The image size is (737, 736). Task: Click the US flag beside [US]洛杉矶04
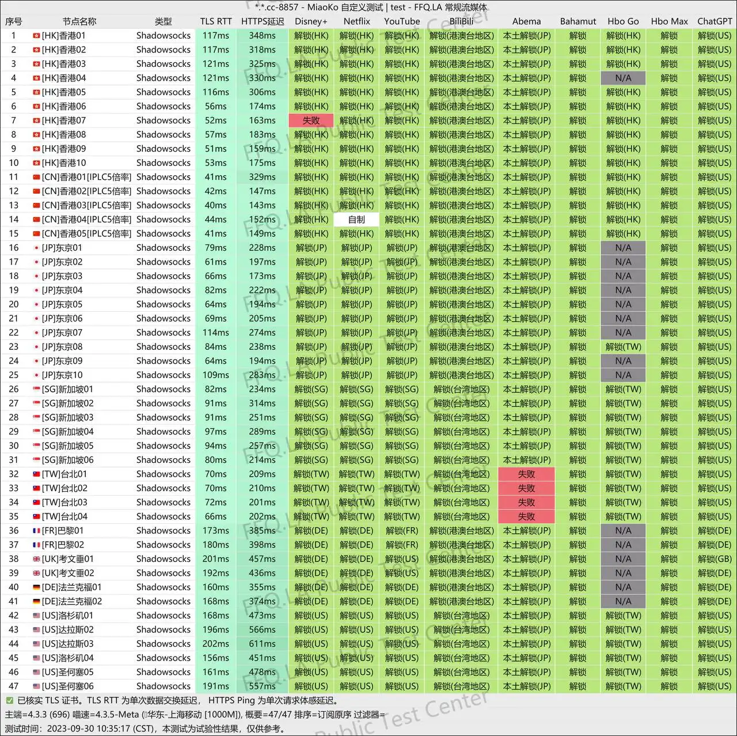(36, 658)
